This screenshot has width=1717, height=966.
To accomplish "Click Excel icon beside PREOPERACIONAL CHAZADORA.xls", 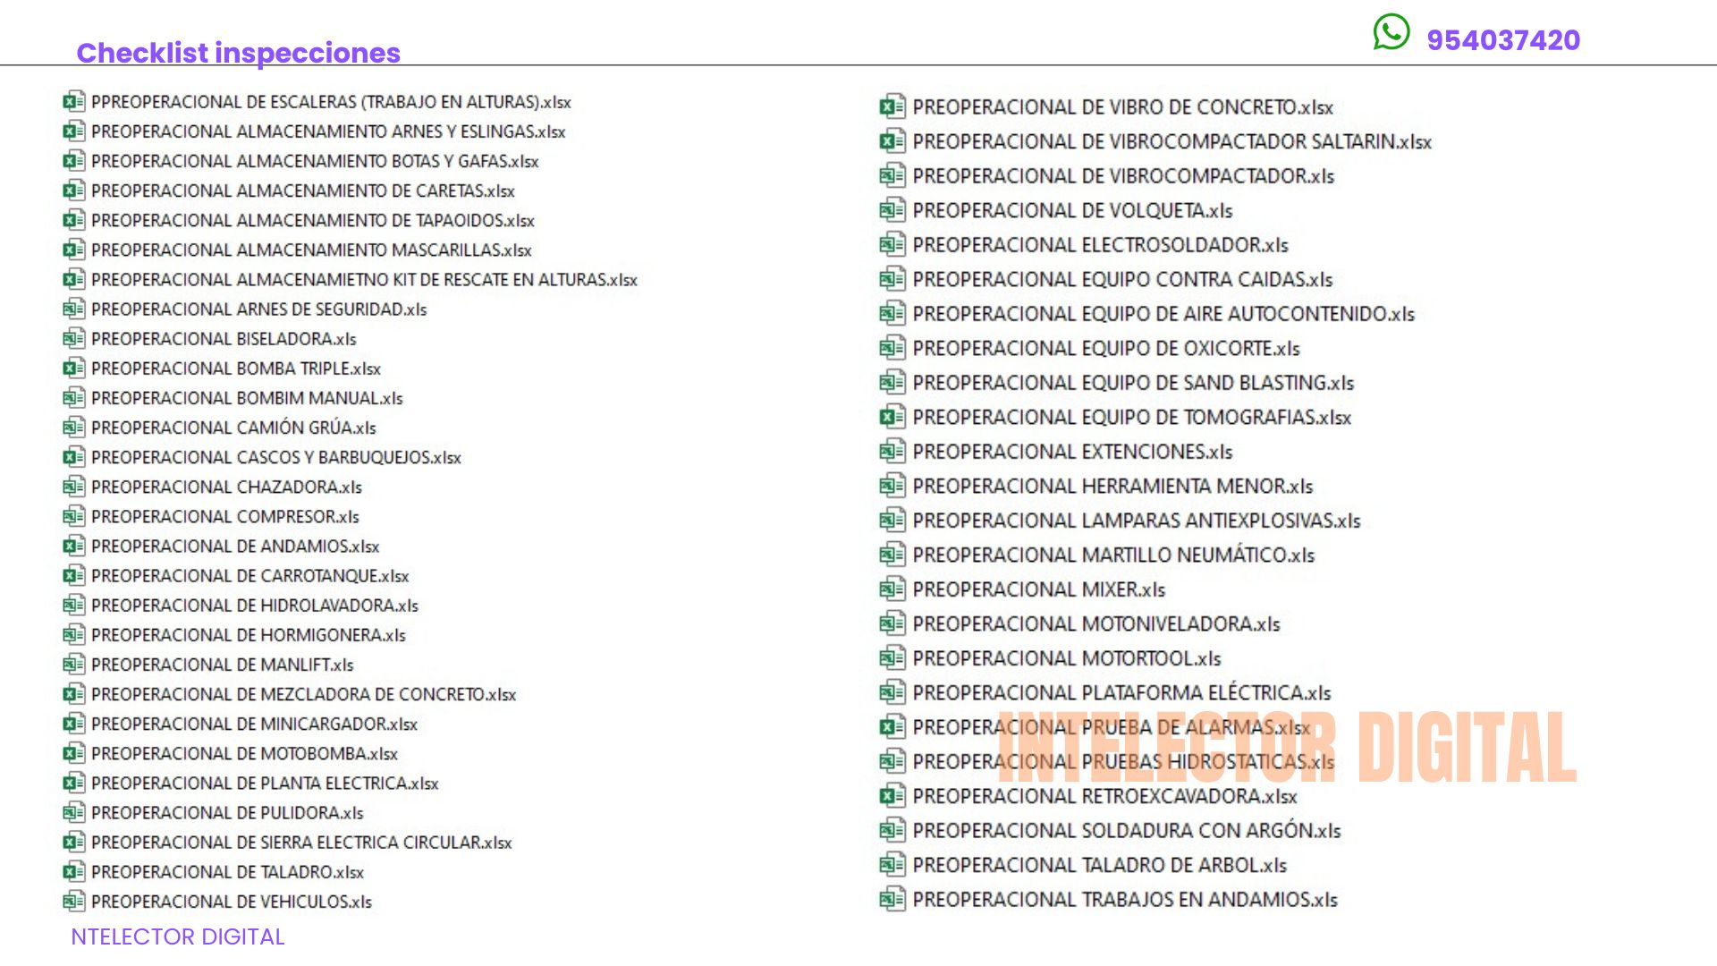I will tap(73, 487).
